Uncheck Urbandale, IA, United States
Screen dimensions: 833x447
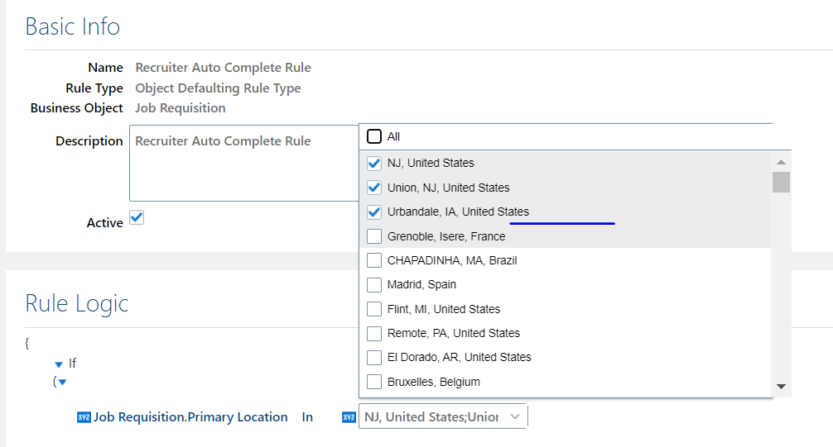click(374, 212)
